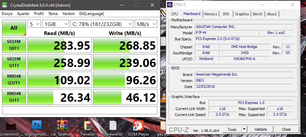Click the Winbond LPCIO vendor field
This screenshot has height=137, width=306.
tap(206, 58)
